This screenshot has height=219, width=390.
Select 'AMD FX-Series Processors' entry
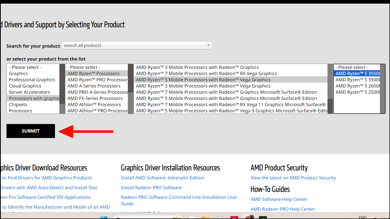(97, 98)
